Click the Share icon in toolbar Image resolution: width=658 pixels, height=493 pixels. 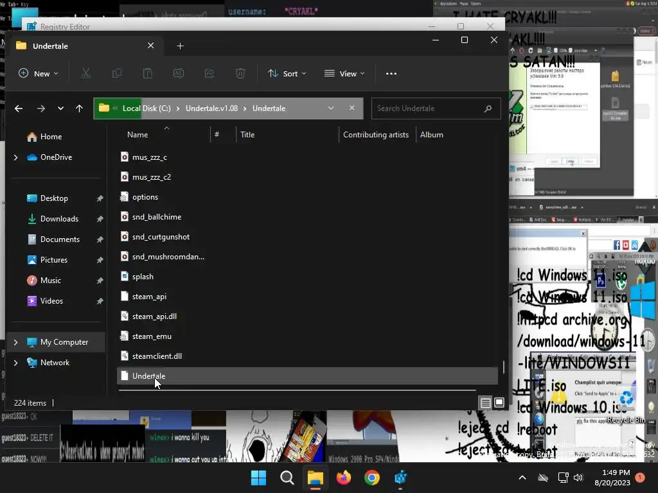209,73
